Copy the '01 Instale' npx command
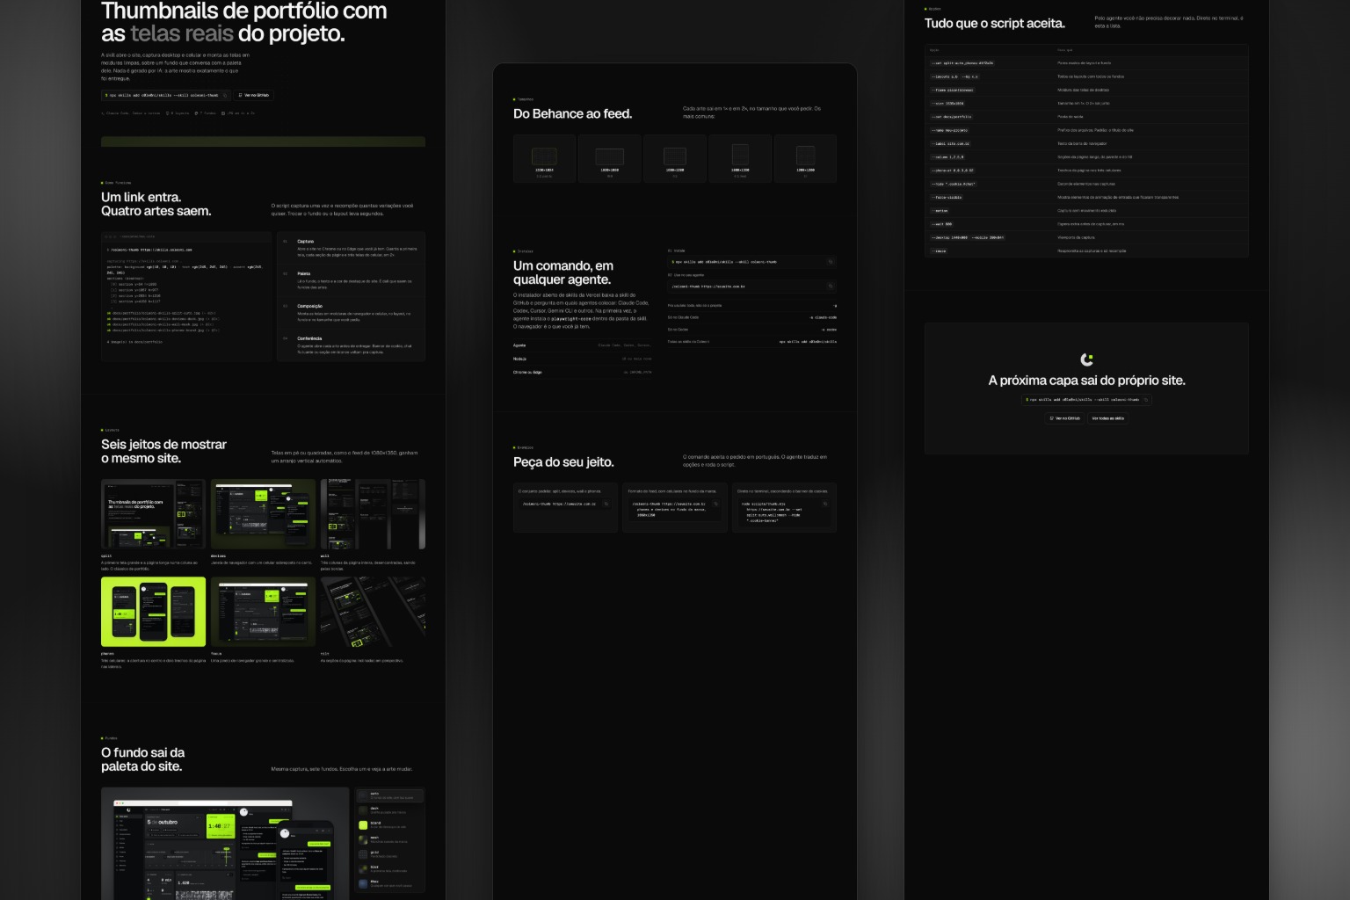 (x=830, y=262)
